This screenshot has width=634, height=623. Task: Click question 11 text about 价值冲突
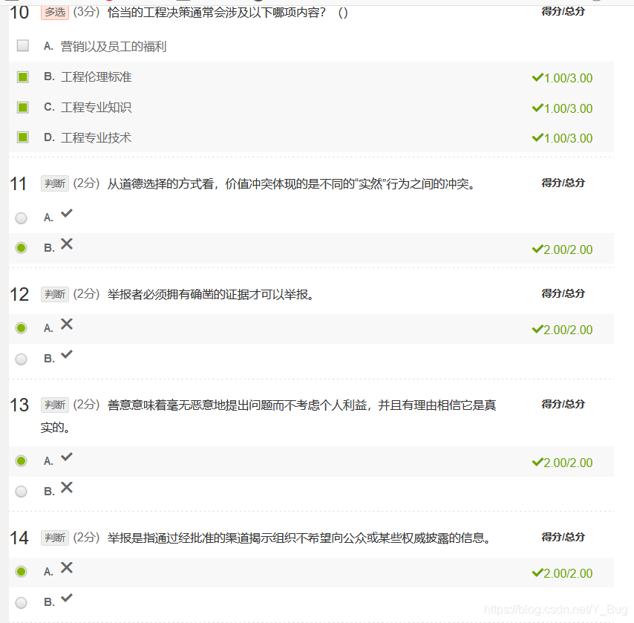[x=291, y=183]
